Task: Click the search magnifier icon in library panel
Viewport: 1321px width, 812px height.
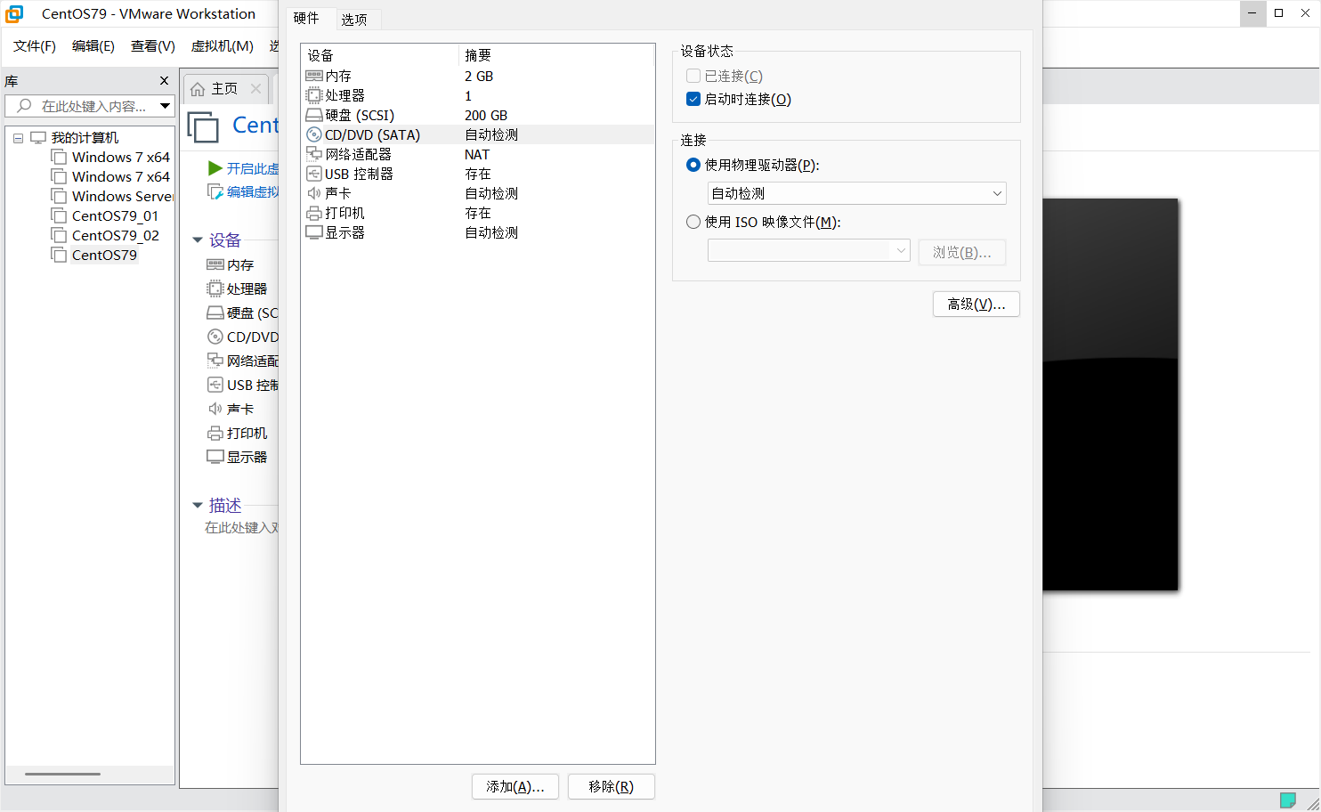Action: [24, 106]
